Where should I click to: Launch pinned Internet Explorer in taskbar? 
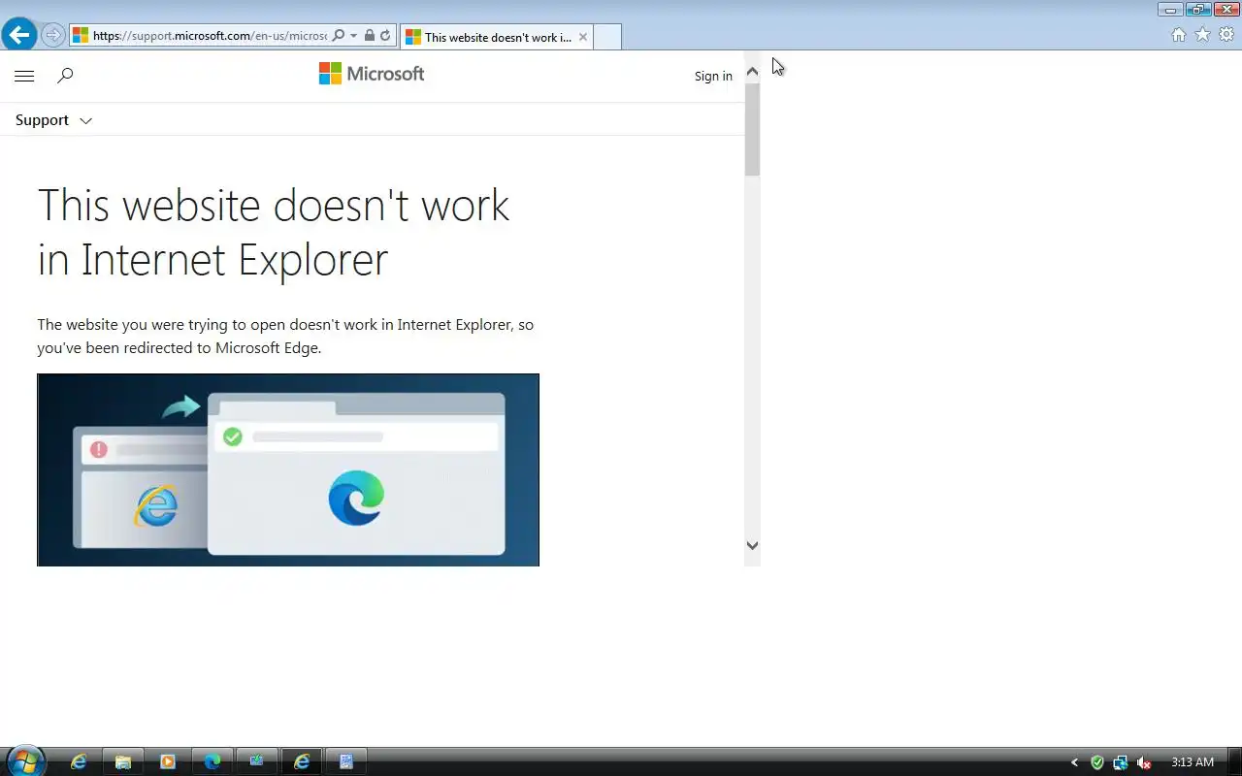point(79,762)
